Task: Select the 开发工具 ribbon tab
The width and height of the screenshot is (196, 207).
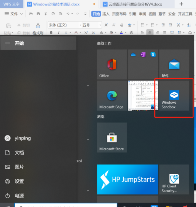Action: pos(185,14)
